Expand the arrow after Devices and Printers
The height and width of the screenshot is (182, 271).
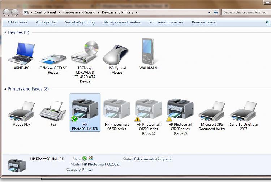coord(137,12)
